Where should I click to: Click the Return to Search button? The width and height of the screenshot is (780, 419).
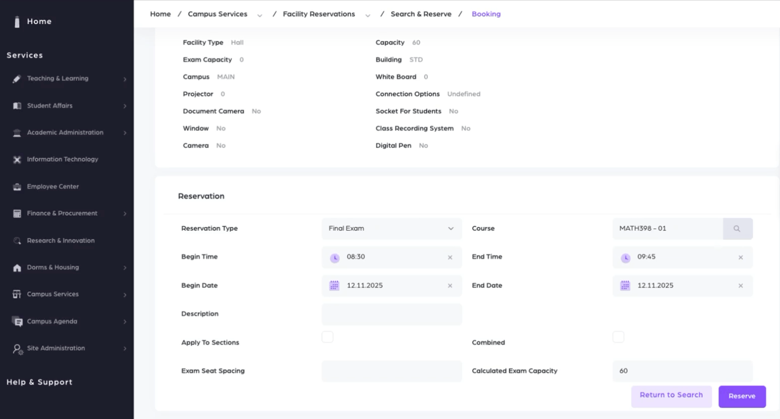click(671, 395)
